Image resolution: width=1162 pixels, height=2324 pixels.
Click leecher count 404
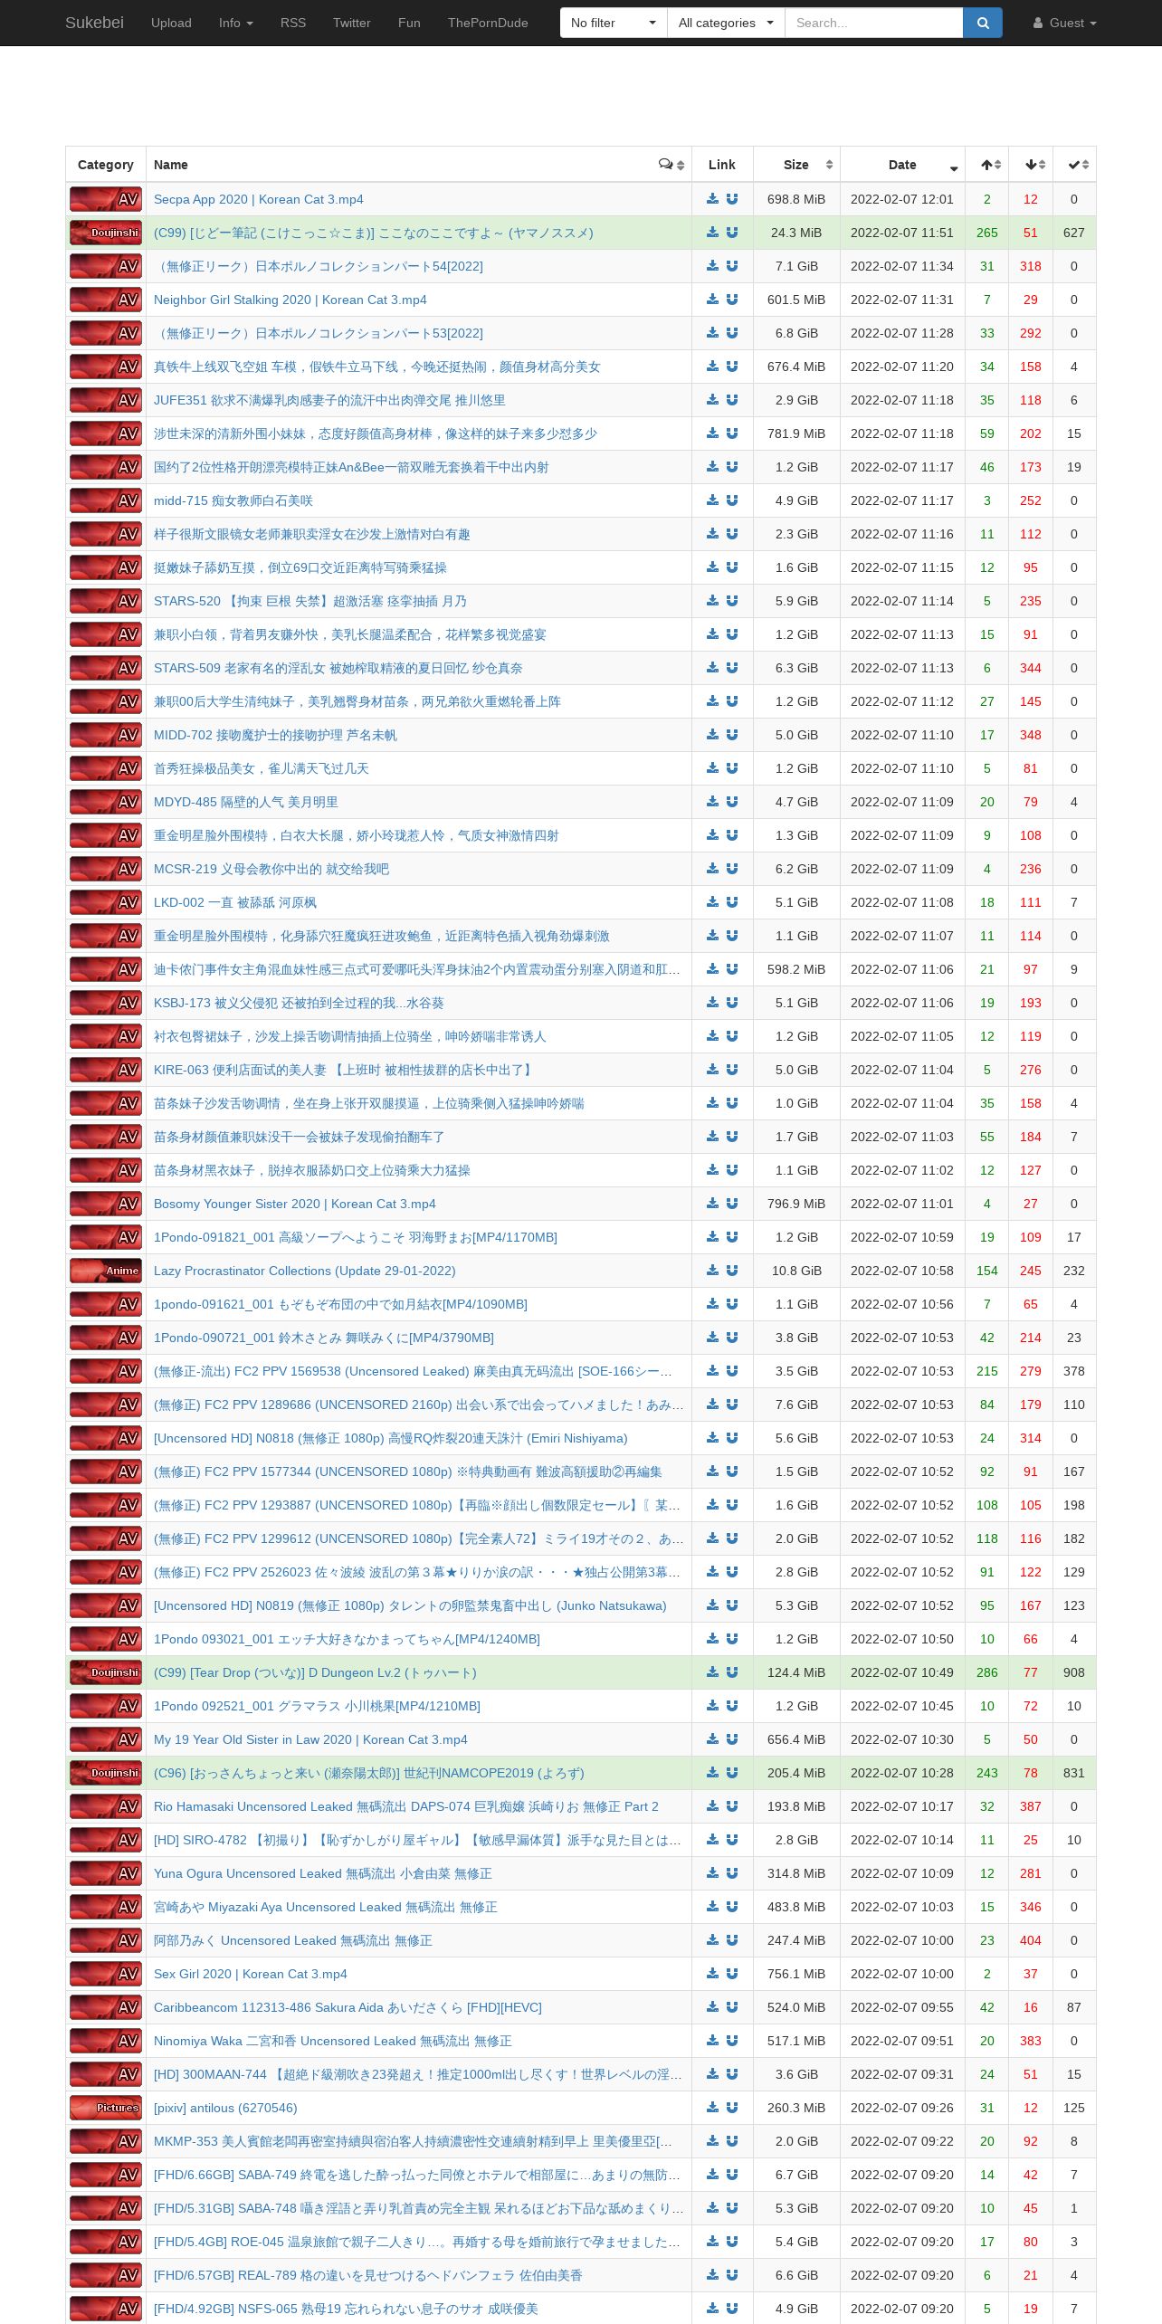point(1031,1940)
